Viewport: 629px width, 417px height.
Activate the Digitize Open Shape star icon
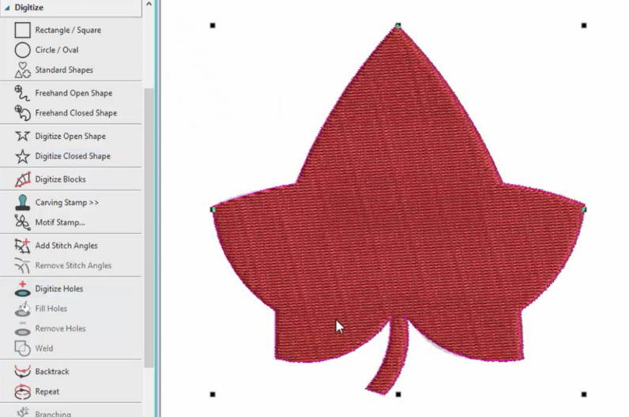[x=22, y=136]
